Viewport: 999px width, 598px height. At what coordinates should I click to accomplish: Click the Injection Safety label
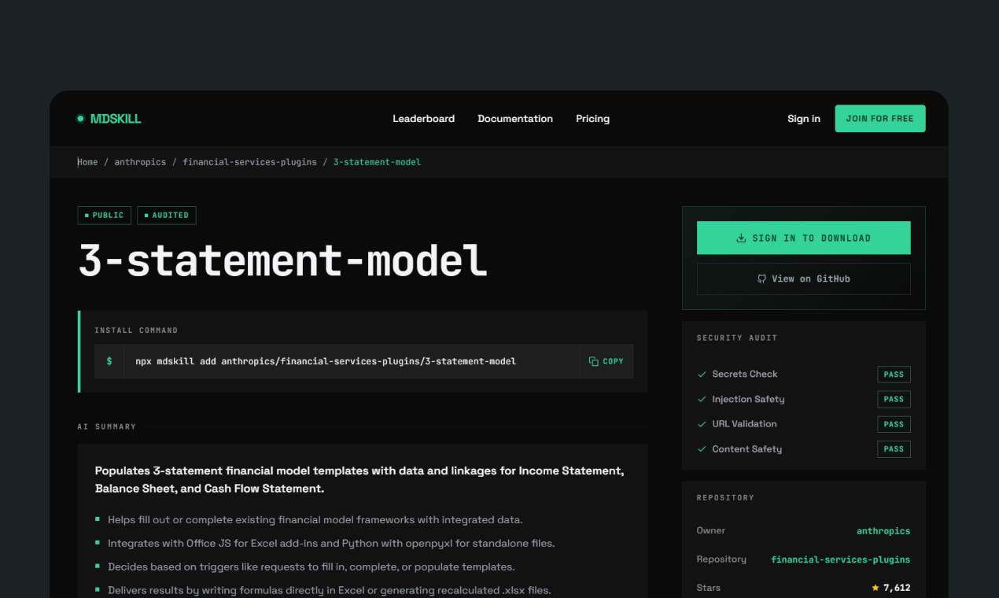[x=748, y=400]
